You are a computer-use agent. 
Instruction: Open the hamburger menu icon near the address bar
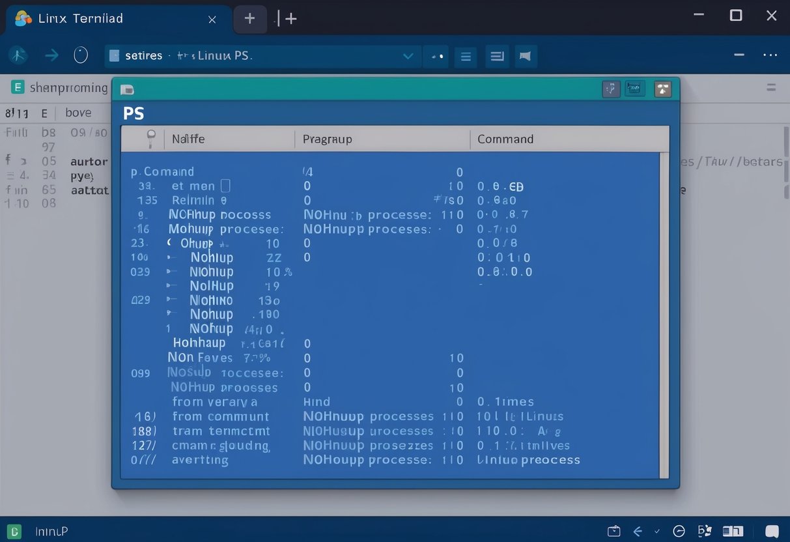(466, 57)
